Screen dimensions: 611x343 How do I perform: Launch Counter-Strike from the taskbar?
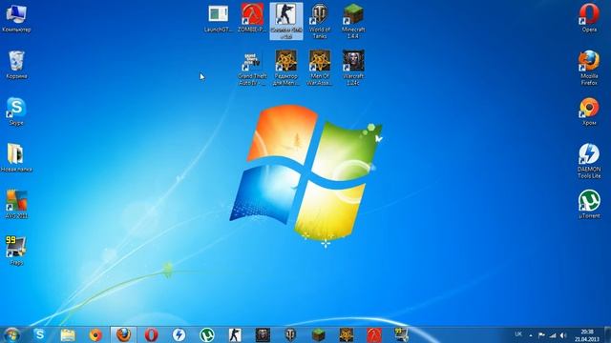pyautogui.click(x=235, y=334)
